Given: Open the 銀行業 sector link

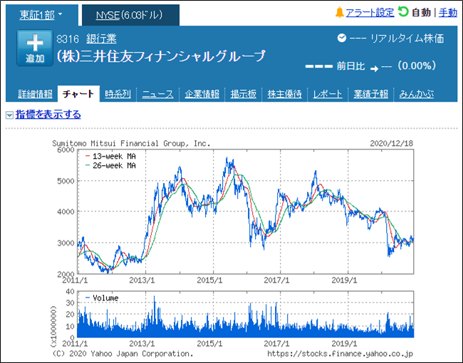Looking at the screenshot, I should click(x=101, y=38).
